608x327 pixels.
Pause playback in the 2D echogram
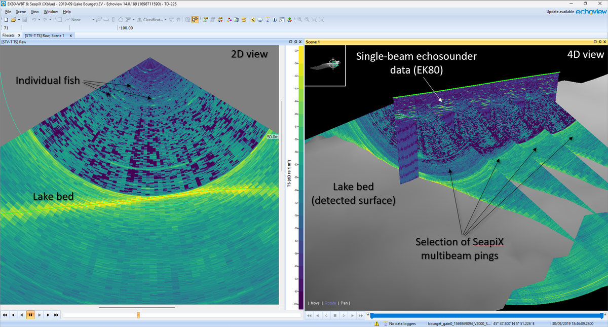[x=30, y=315]
